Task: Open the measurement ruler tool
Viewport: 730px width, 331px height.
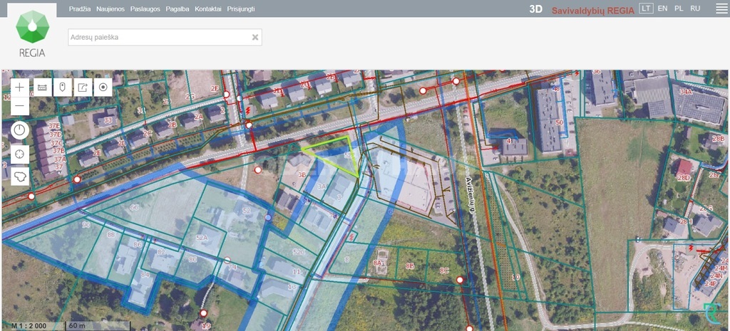Action: point(42,88)
